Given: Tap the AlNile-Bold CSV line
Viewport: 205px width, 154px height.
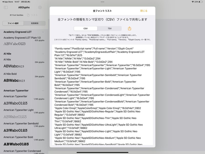Looking at the screenshot, I should pyautogui.click(x=84, y=62).
